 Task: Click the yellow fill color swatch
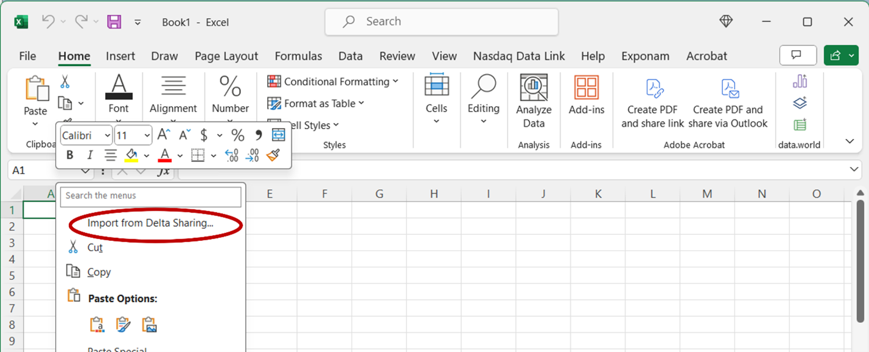click(x=131, y=155)
